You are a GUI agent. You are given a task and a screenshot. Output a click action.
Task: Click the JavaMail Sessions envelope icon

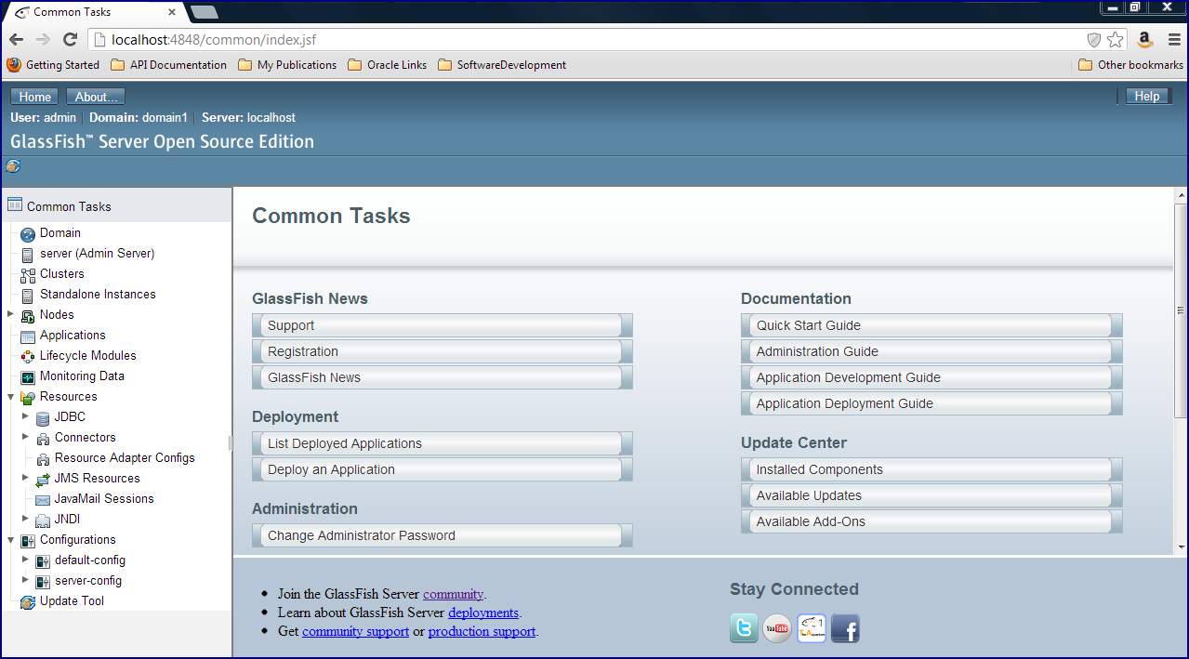pos(43,500)
